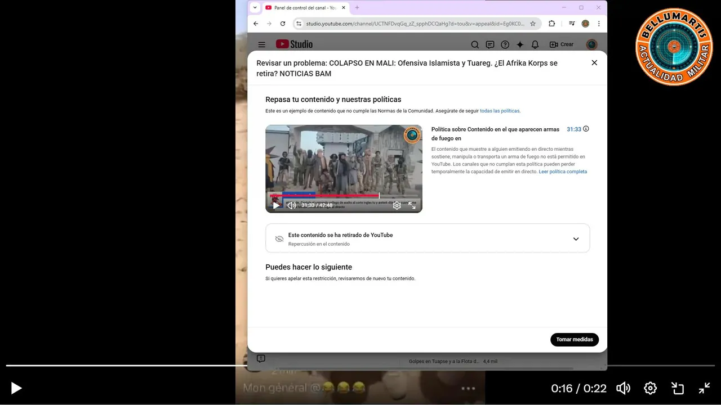Open the todas las políticas link
This screenshot has height=405, width=721.
(500, 111)
